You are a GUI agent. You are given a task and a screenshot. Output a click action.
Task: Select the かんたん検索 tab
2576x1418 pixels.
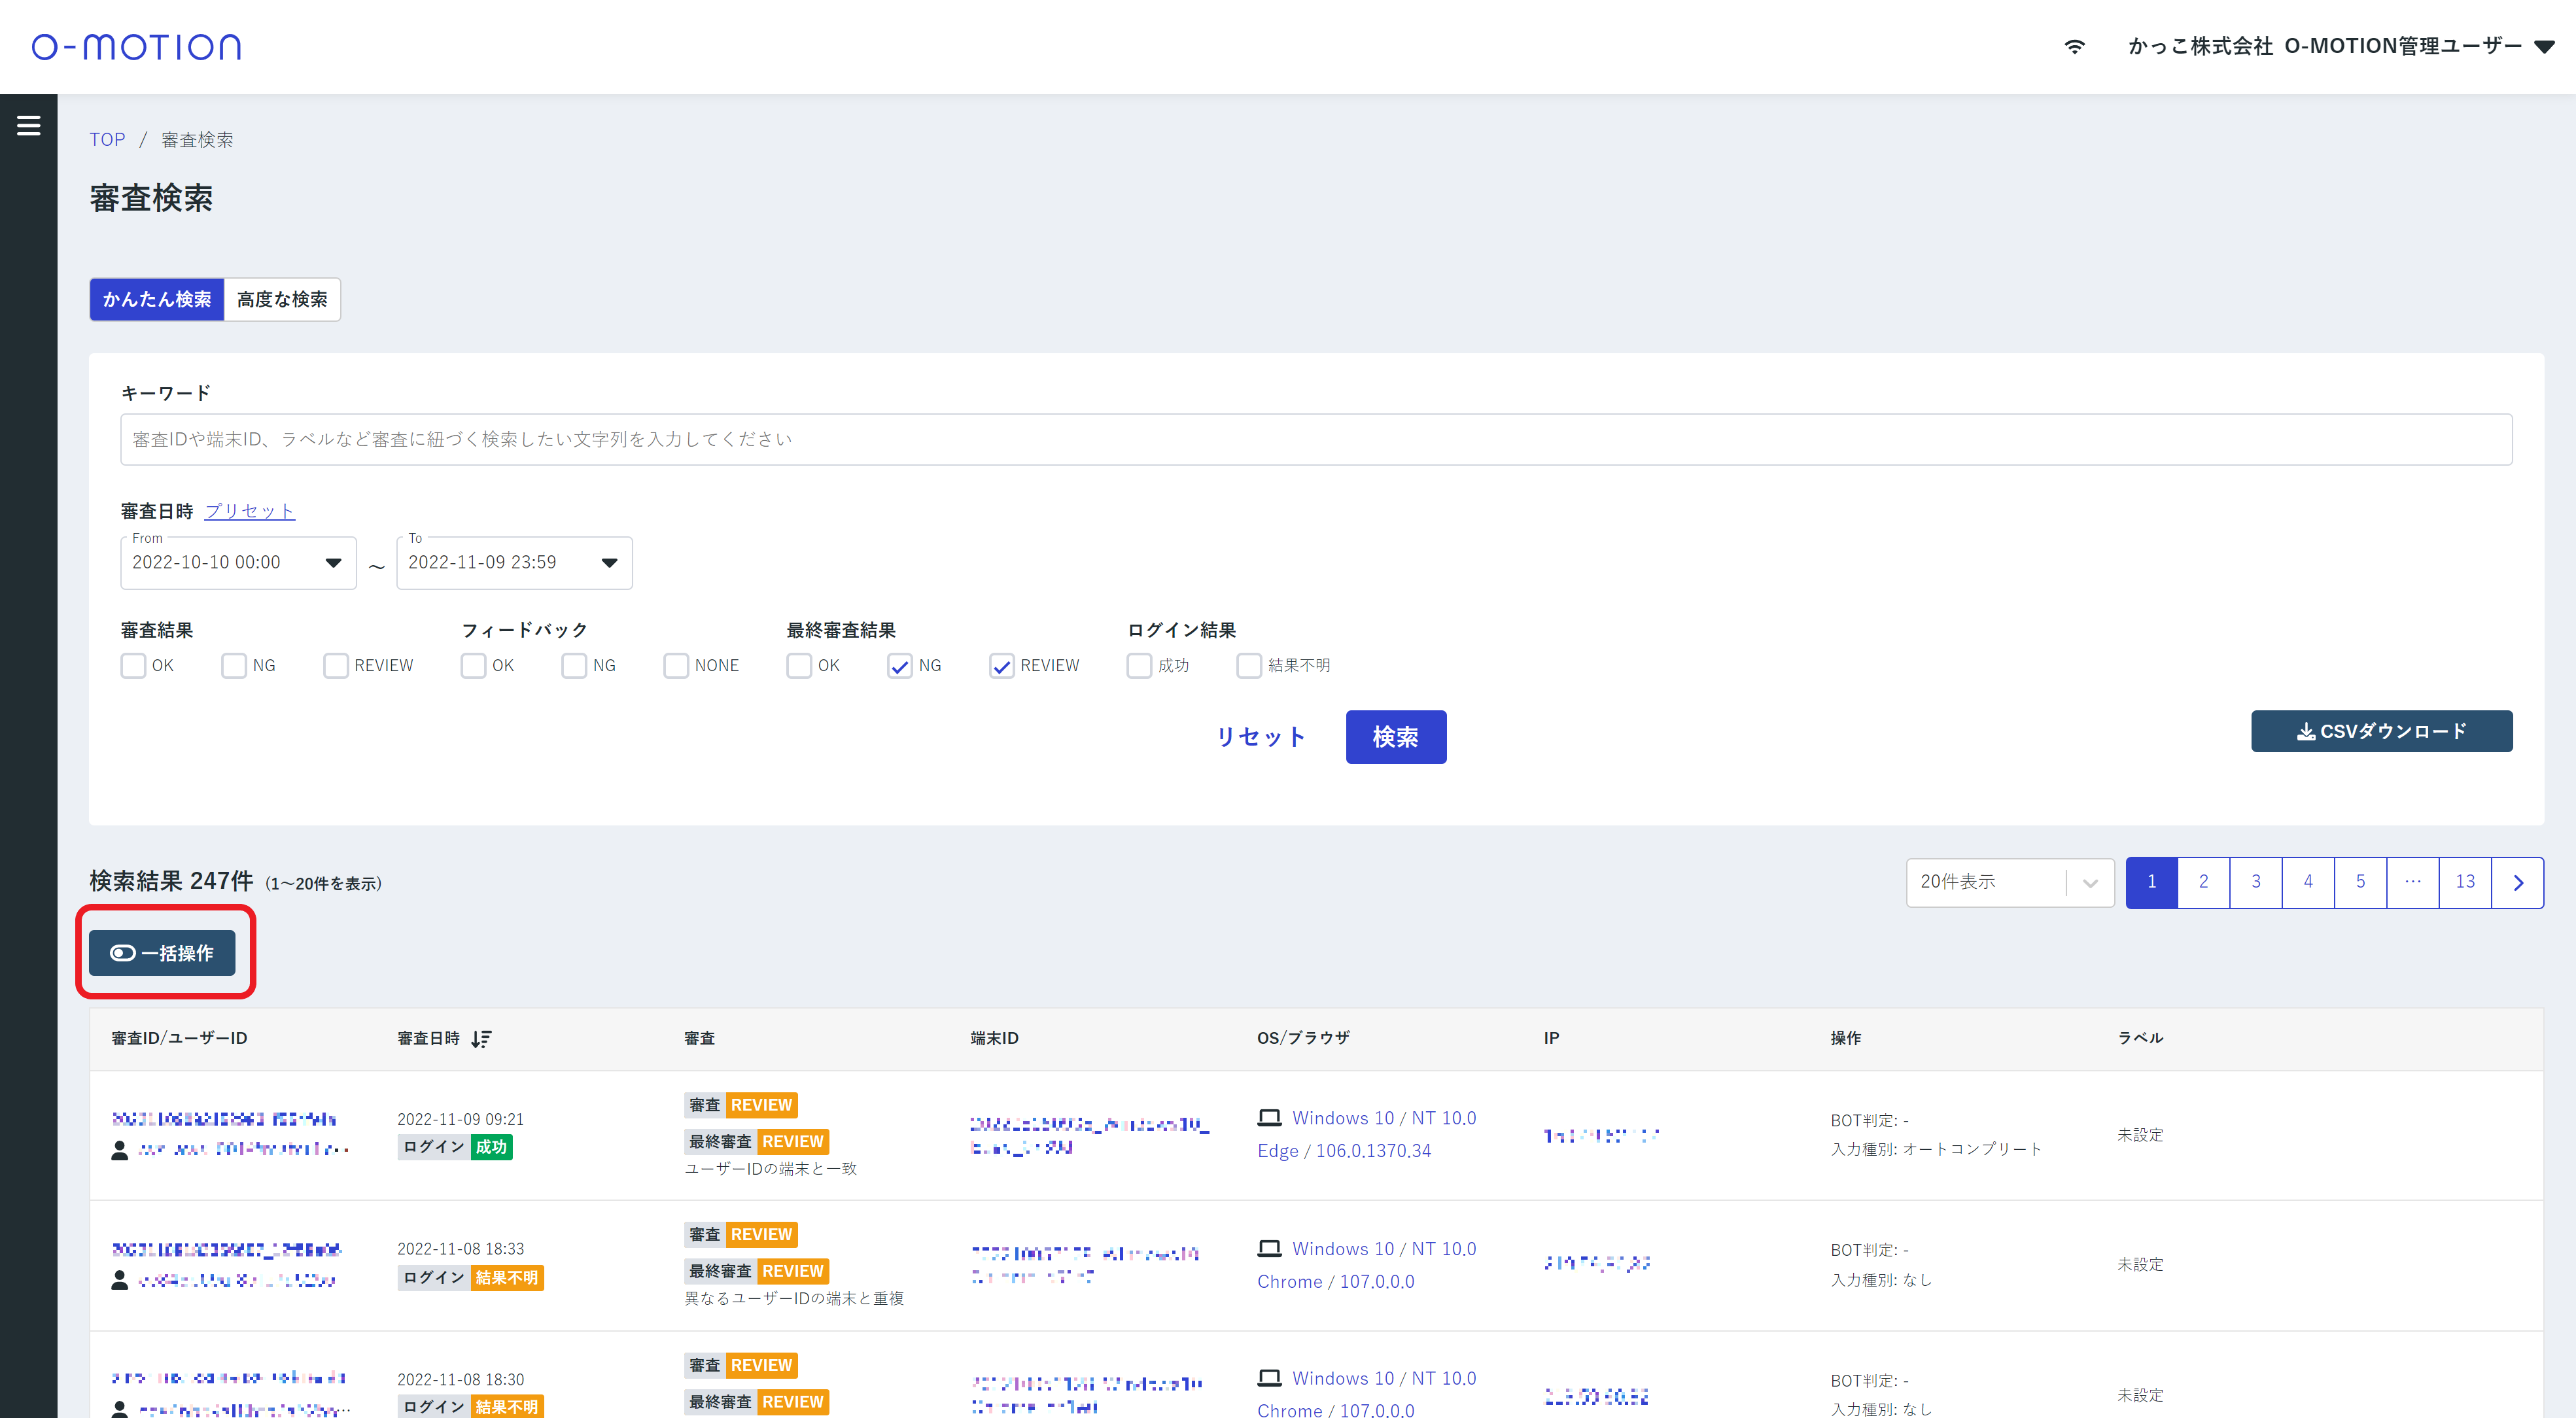pyautogui.click(x=157, y=299)
